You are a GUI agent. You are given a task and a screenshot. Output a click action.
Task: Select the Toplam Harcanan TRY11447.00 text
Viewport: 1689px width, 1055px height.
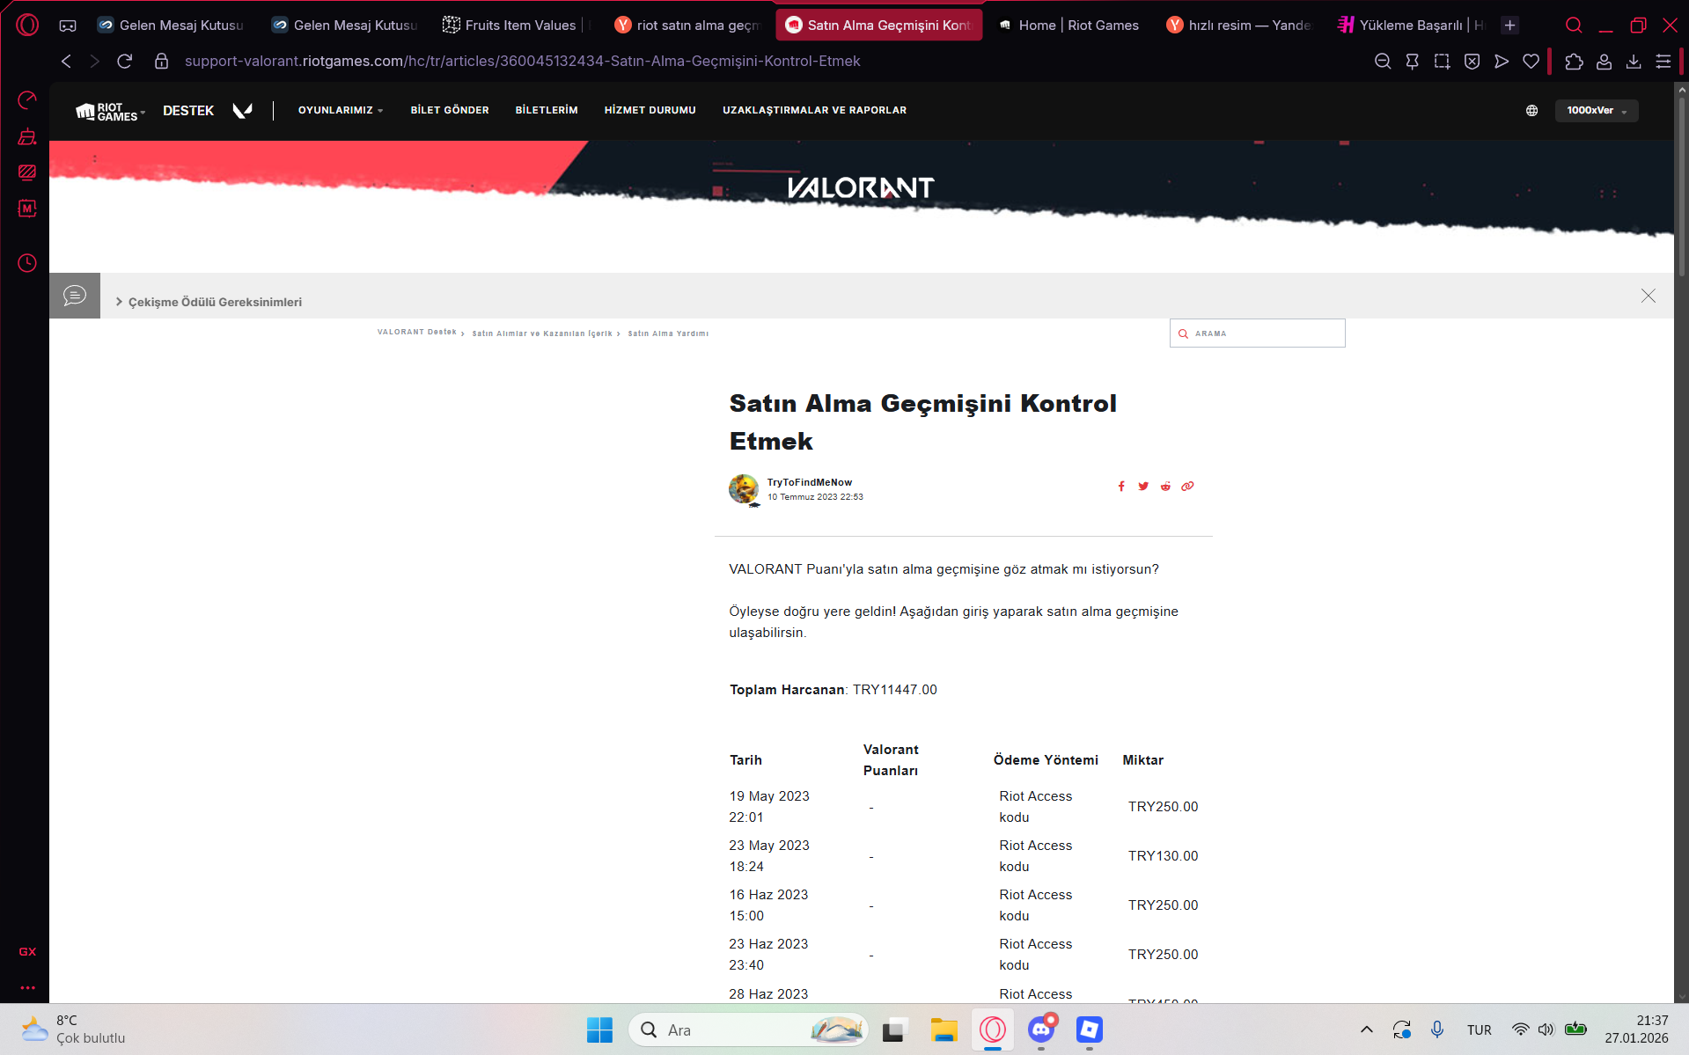coord(833,690)
